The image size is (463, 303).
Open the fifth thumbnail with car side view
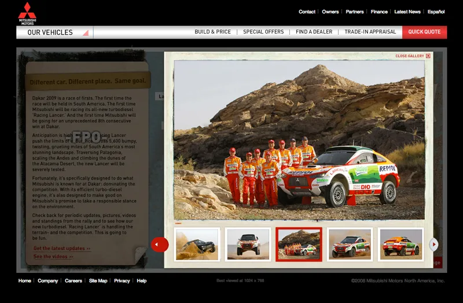coord(400,244)
